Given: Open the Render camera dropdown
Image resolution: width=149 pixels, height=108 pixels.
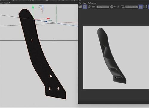Looking at the screenshot, I should click(x=132, y=7).
